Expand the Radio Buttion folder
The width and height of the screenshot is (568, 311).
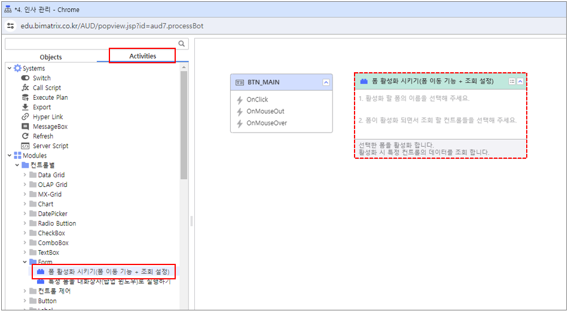pyautogui.click(x=25, y=223)
